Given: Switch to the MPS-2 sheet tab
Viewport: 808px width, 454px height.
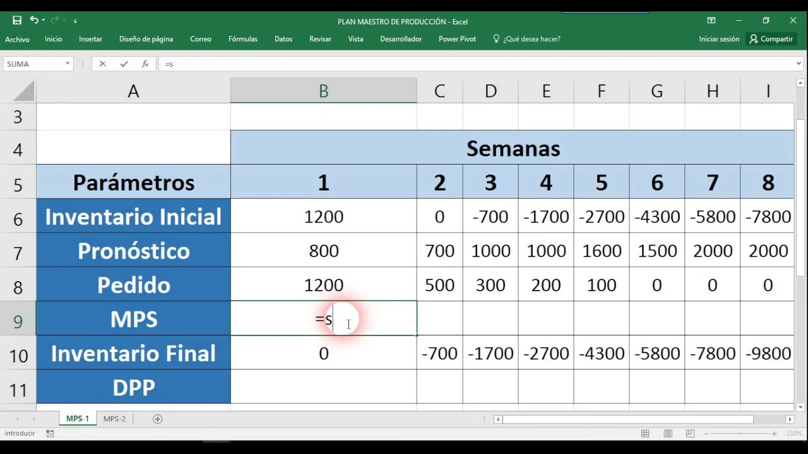Looking at the screenshot, I should click(114, 418).
